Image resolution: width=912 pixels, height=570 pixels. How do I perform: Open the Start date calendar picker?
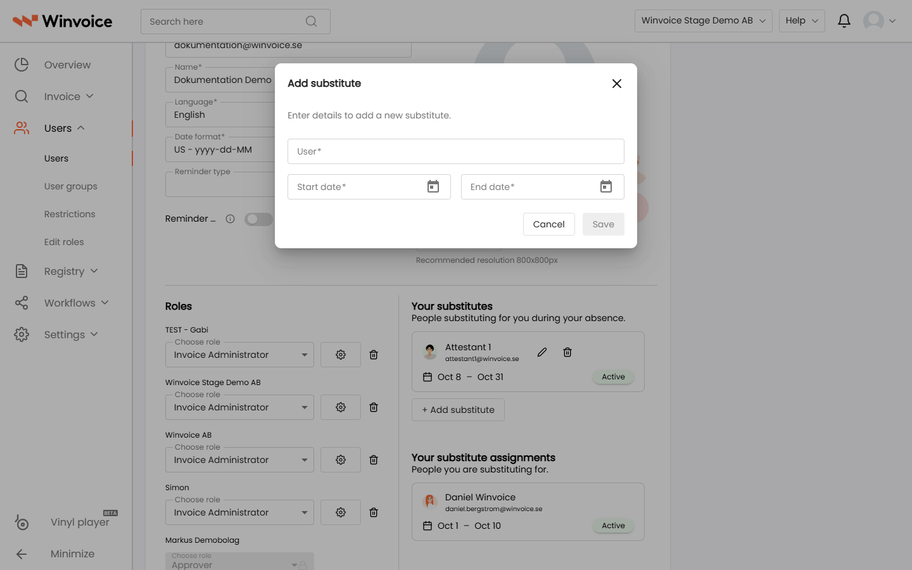click(x=433, y=187)
